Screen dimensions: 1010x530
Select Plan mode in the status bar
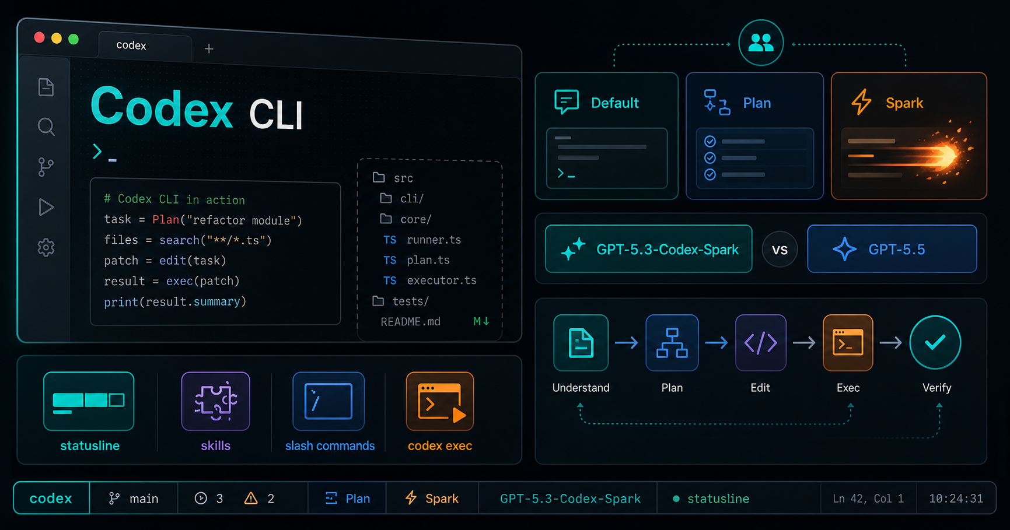click(348, 499)
